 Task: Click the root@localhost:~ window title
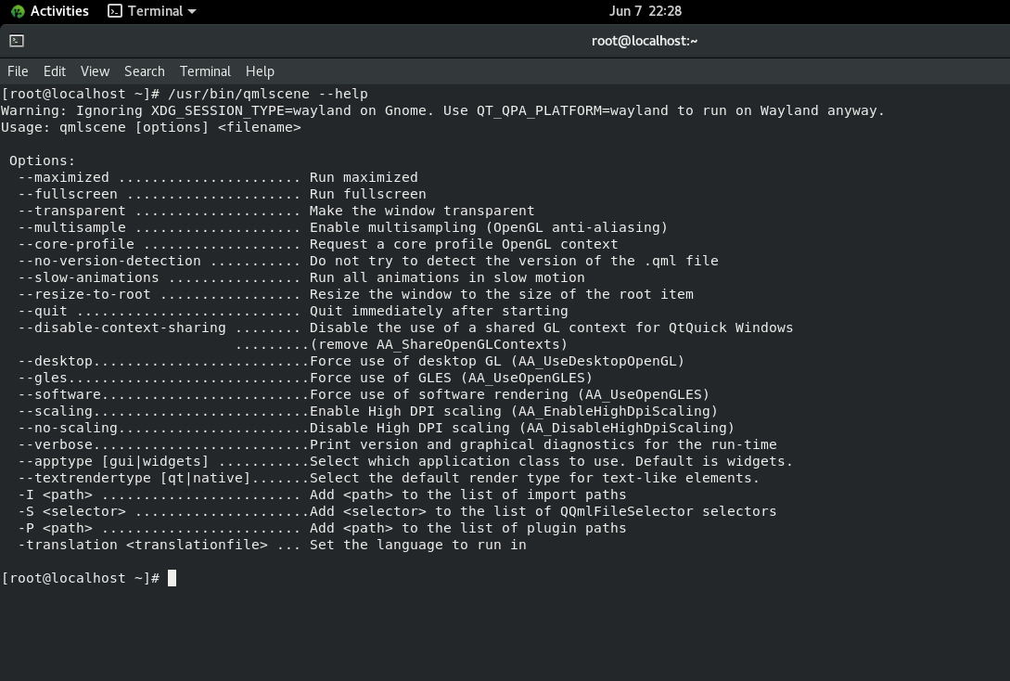click(x=644, y=41)
